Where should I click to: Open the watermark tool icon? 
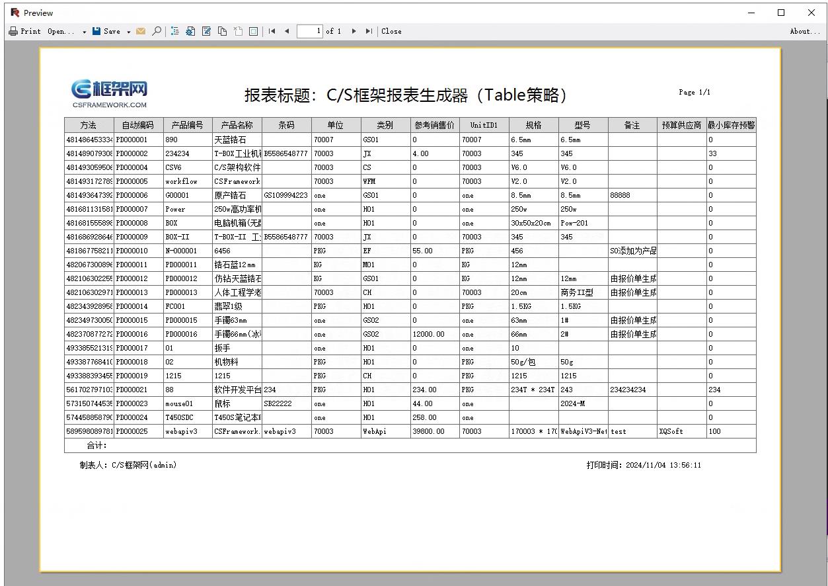coord(253,31)
